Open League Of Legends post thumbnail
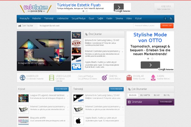This screenshot has width=191, height=127. coord(23,98)
